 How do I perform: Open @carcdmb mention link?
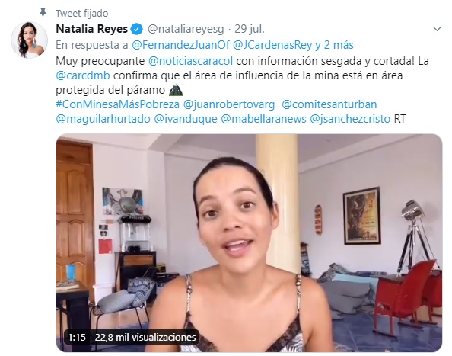pyautogui.click(x=83, y=75)
